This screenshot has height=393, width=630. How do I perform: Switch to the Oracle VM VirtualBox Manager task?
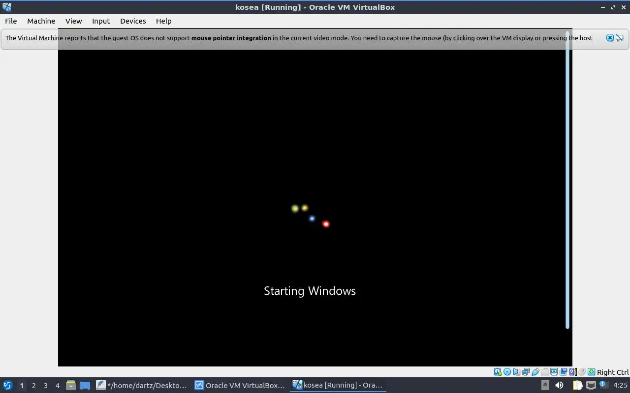tap(240, 385)
